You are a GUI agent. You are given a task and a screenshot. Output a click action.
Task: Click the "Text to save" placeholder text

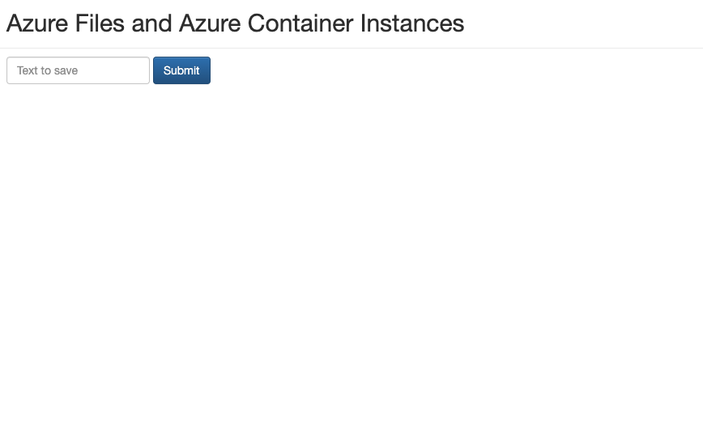47,70
